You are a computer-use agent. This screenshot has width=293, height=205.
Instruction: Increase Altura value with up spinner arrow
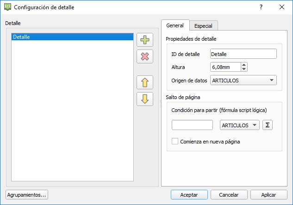click(x=244, y=65)
